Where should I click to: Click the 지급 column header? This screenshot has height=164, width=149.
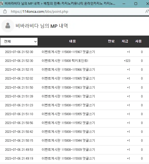125,41
